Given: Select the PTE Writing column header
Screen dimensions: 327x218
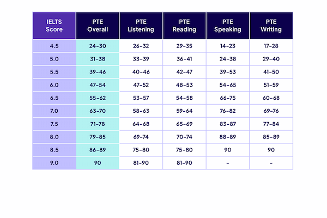Looking at the screenshot, I should (271, 25).
